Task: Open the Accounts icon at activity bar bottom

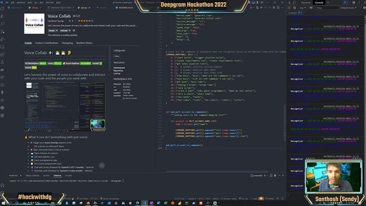Action: (x=2, y=185)
